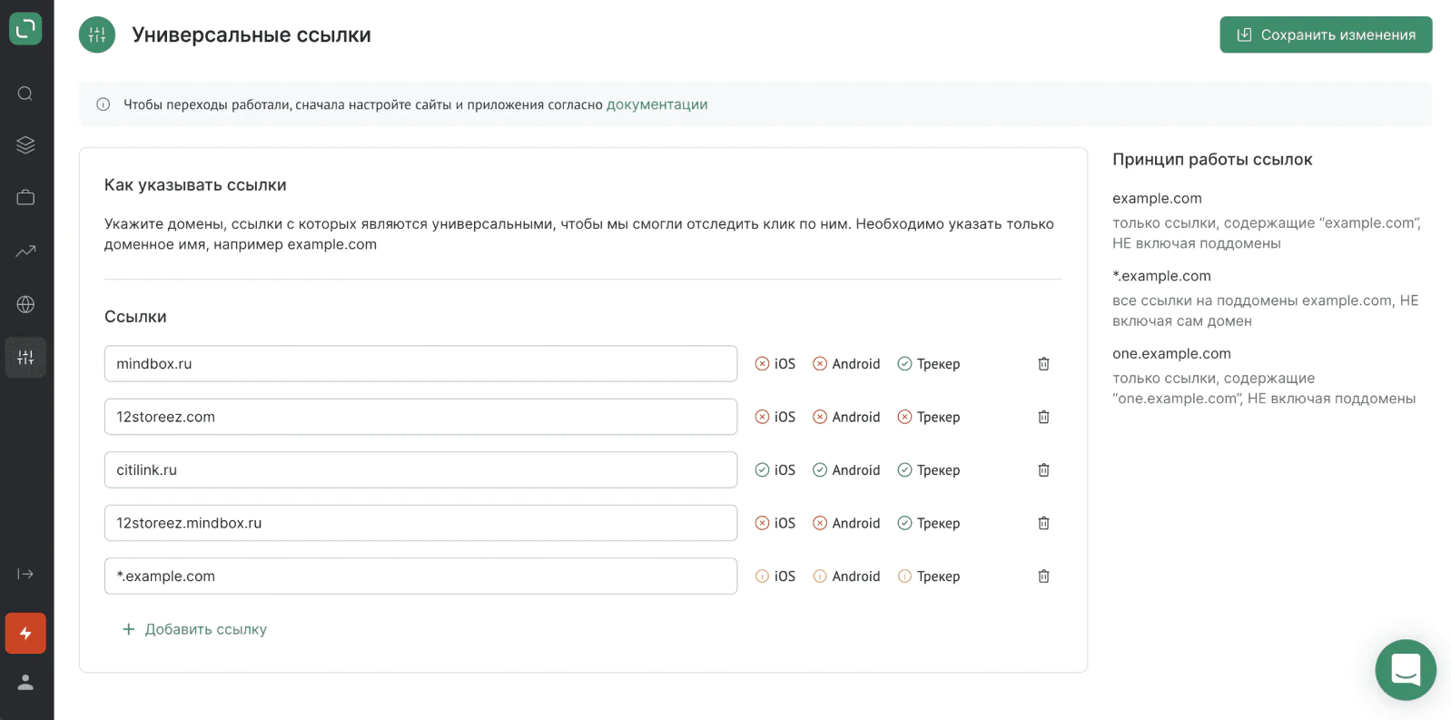Click the example.com entry in right panel

pos(1157,198)
